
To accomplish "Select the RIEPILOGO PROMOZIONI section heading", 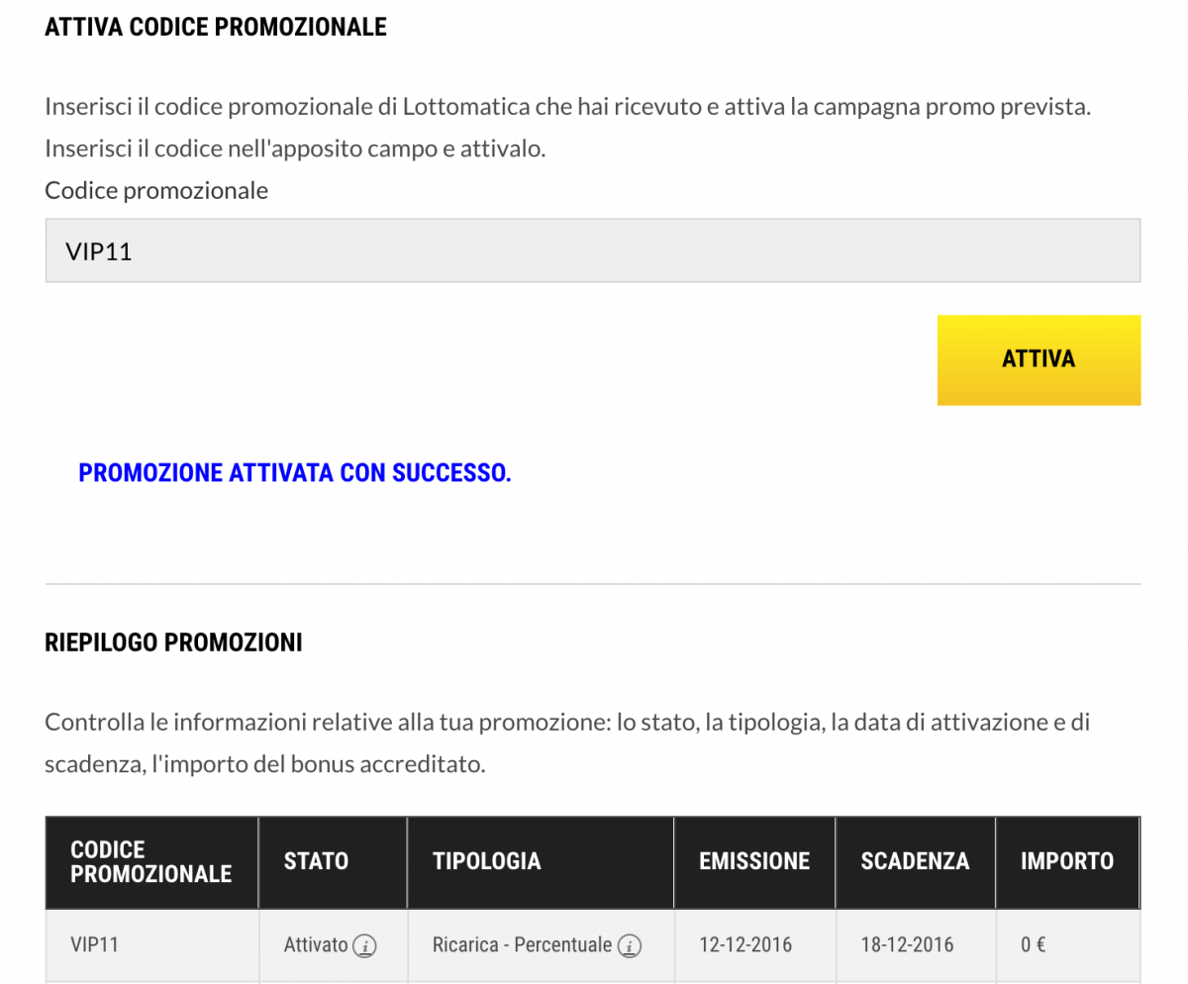I will [173, 642].
